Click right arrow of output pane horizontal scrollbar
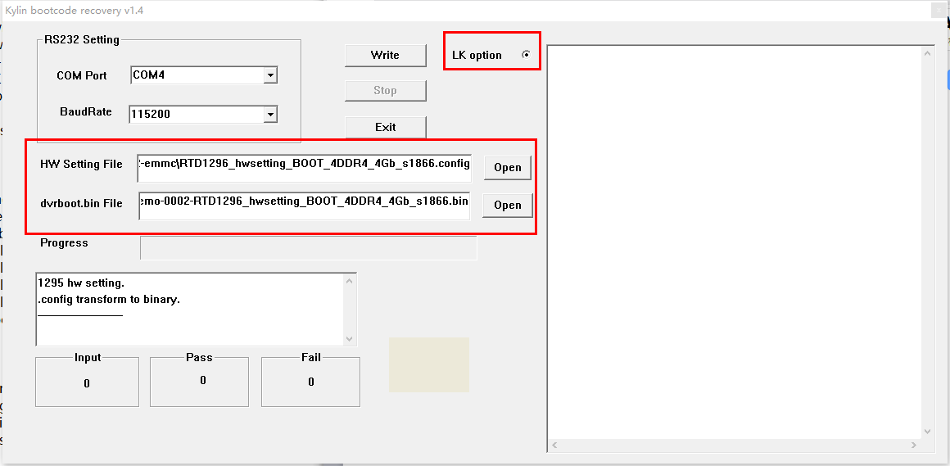The height and width of the screenshot is (466, 950). tap(915, 446)
